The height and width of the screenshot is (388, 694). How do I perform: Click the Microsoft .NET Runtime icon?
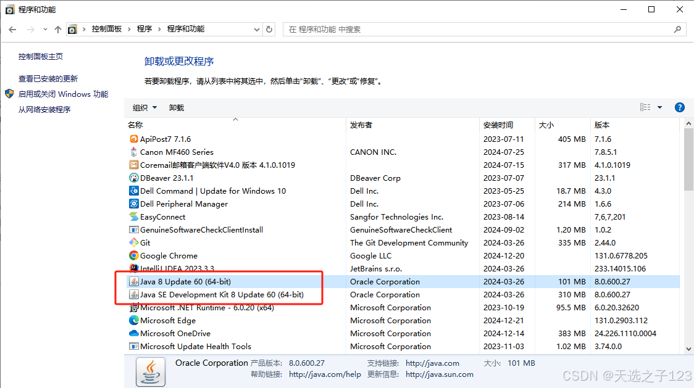tap(133, 307)
